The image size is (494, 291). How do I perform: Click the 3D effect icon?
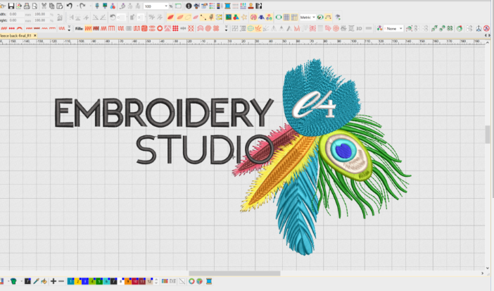point(359,29)
